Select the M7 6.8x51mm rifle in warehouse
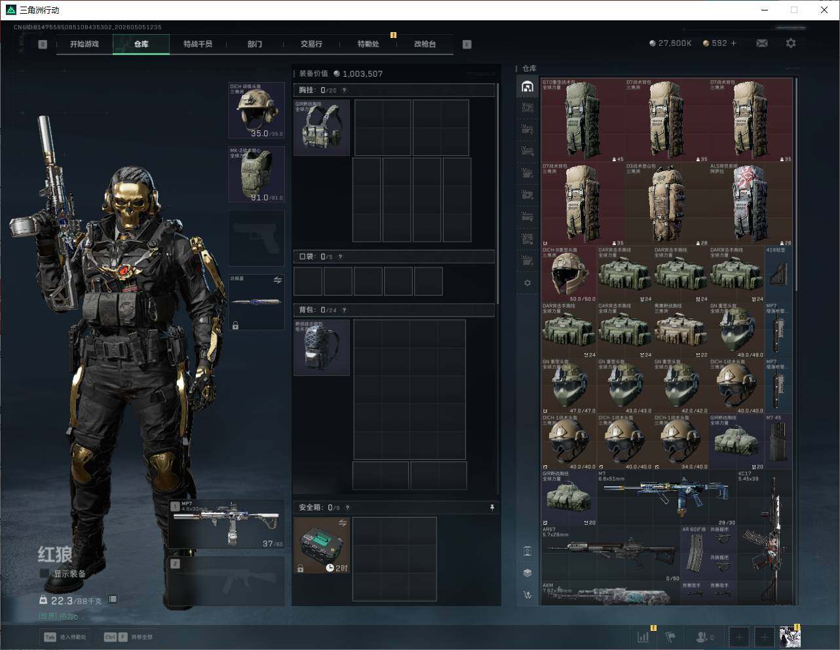The height and width of the screenshot is (650, 840). (667, 497)
